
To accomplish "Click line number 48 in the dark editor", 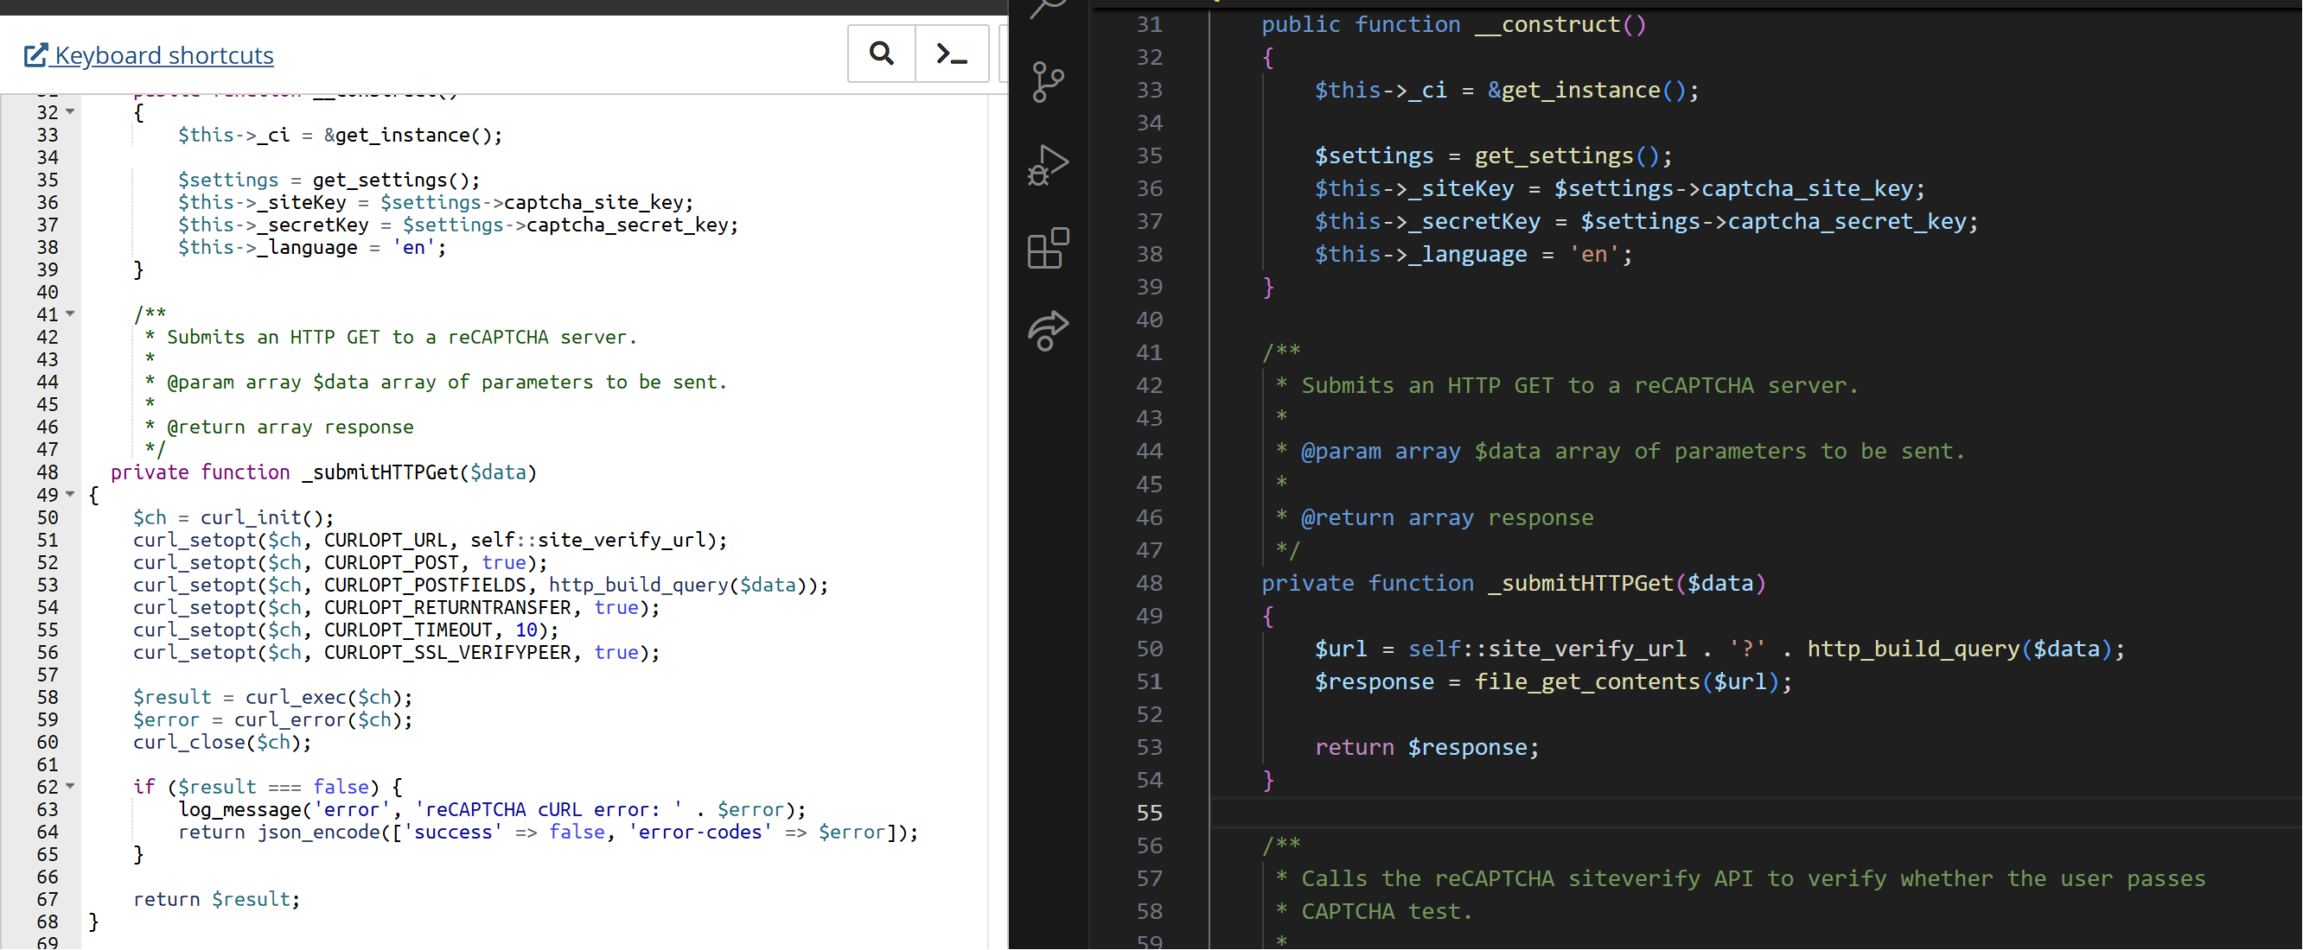I will point(1150,583).
